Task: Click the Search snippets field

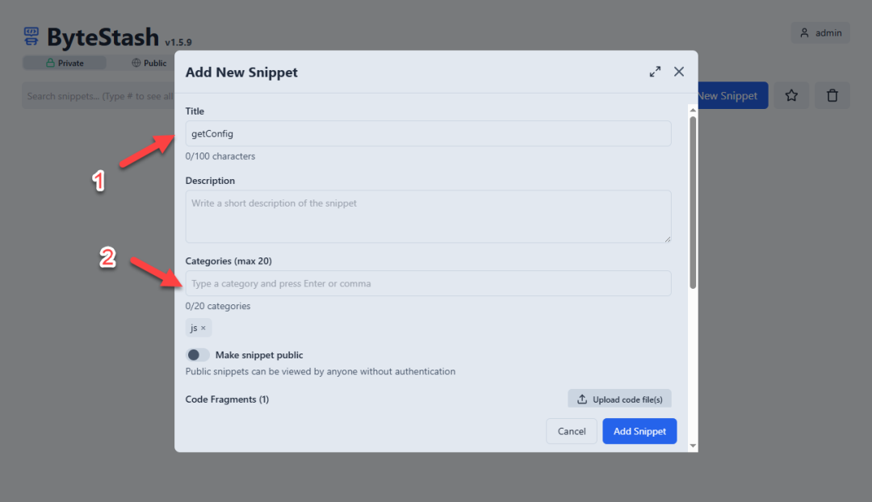Action: pyautogui.click(x=97, y=96)
